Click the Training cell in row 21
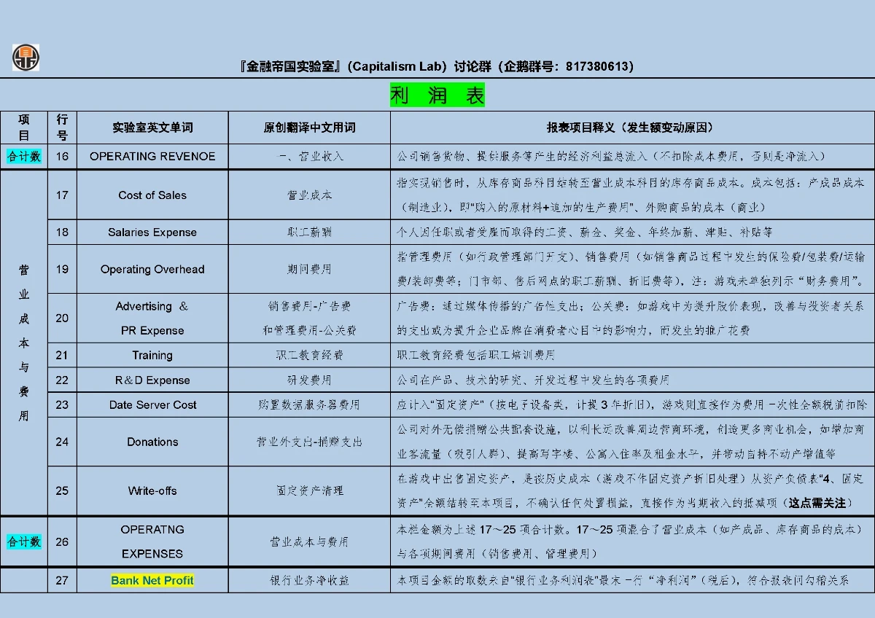Image resolution: width=875 pixels, height=618 pixels. [152, 355]
